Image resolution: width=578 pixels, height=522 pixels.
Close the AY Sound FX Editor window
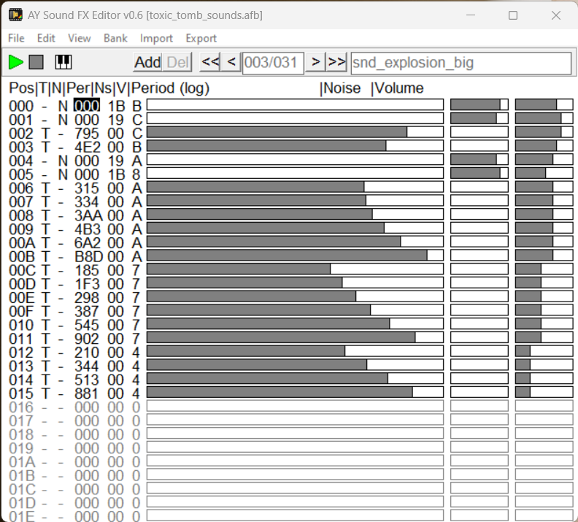[x=556, y=15]
